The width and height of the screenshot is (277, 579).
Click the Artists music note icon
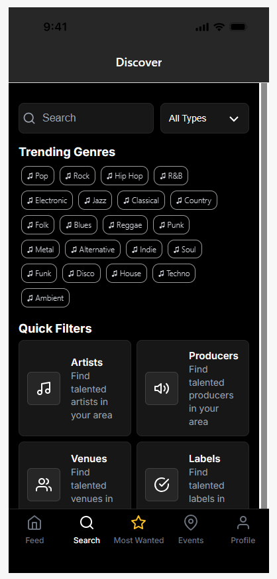point(44,388)
